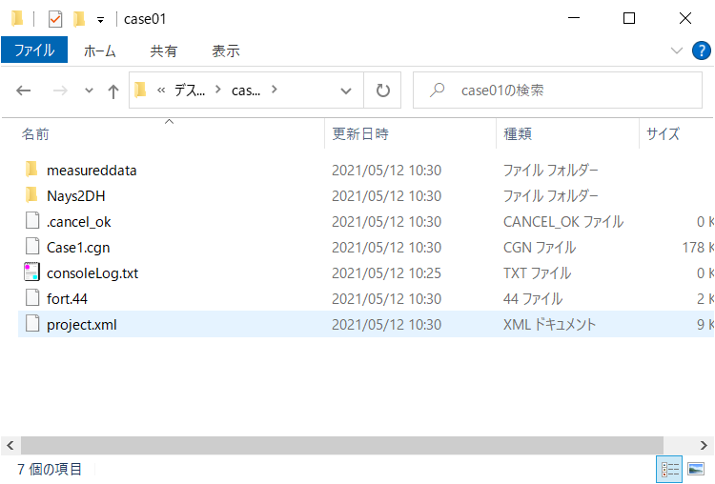Go back with the left arrow

[24, 91]
